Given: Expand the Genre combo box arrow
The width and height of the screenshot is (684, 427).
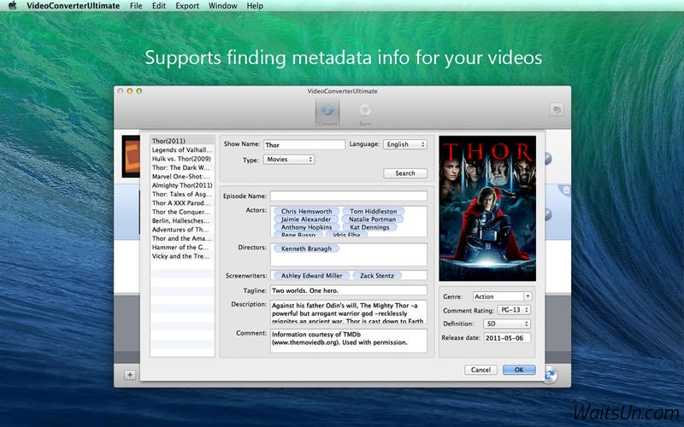Looking at the screenshot, I should coord(528,296).
